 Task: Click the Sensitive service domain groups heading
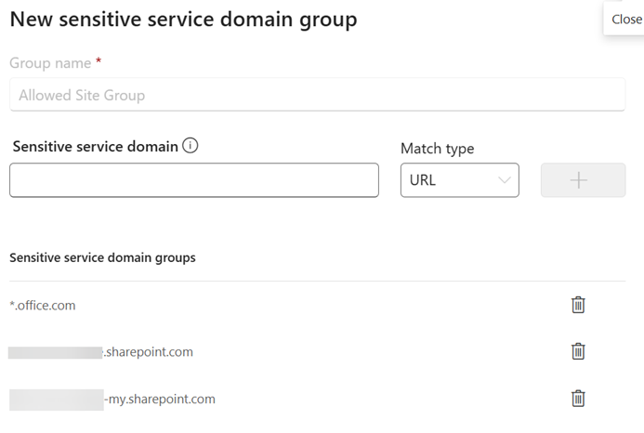point(102,257)
